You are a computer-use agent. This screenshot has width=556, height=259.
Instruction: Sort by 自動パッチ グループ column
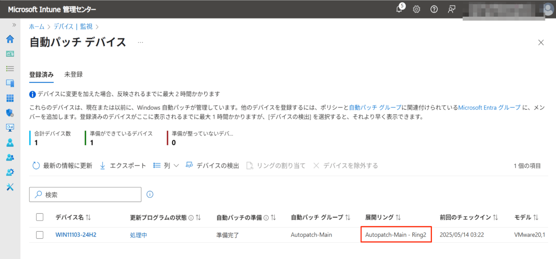click(320, 217)
